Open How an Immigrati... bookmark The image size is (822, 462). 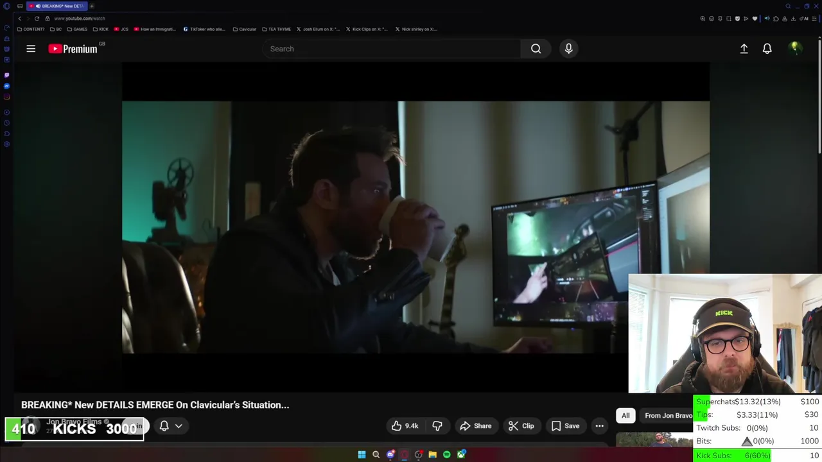click(155, 29)
